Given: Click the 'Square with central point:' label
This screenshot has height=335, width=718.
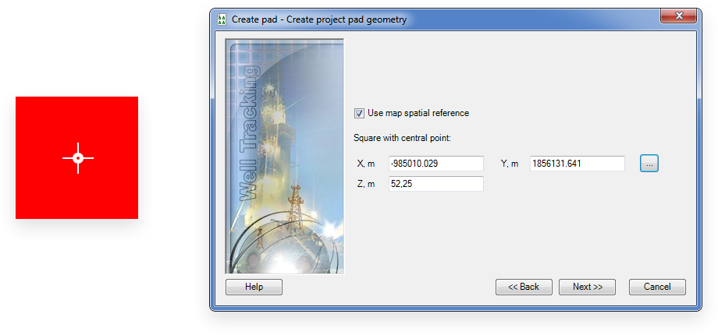Looking at the screenshot, I should (x=403, y=138).
